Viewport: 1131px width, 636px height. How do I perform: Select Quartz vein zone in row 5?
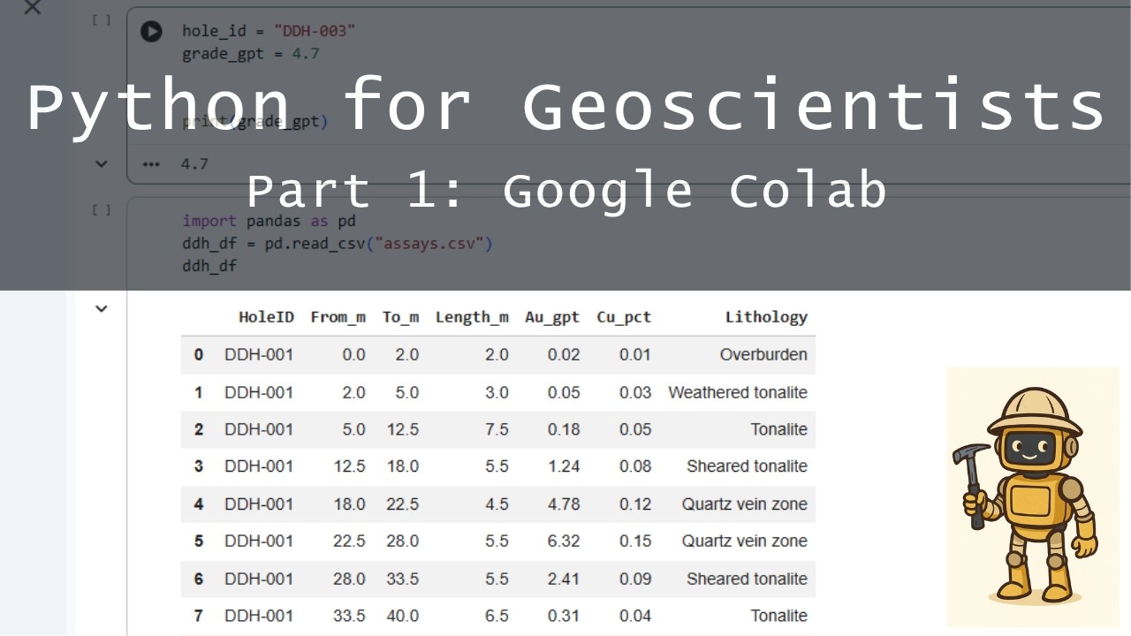745,541
